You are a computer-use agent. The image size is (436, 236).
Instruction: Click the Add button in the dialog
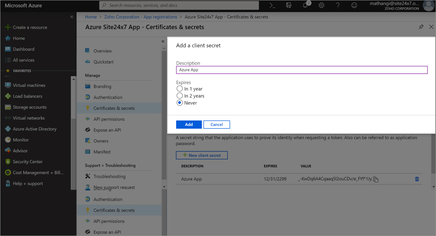189,125
